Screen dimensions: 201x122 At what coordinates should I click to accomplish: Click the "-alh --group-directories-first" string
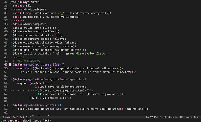tap(80, 54)
